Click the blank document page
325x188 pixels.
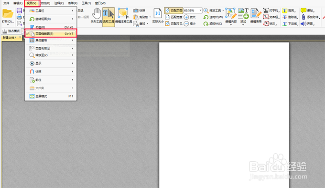tap(224, 115)
